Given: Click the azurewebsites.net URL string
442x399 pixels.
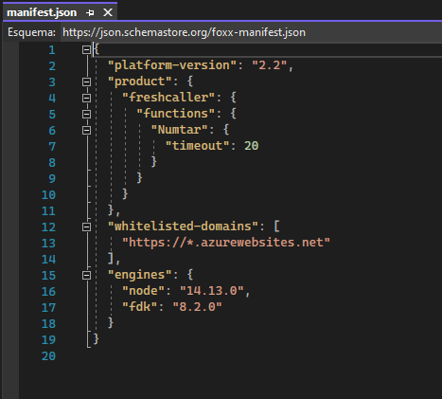Looking at the screenshot, I should tap(226, 243).
